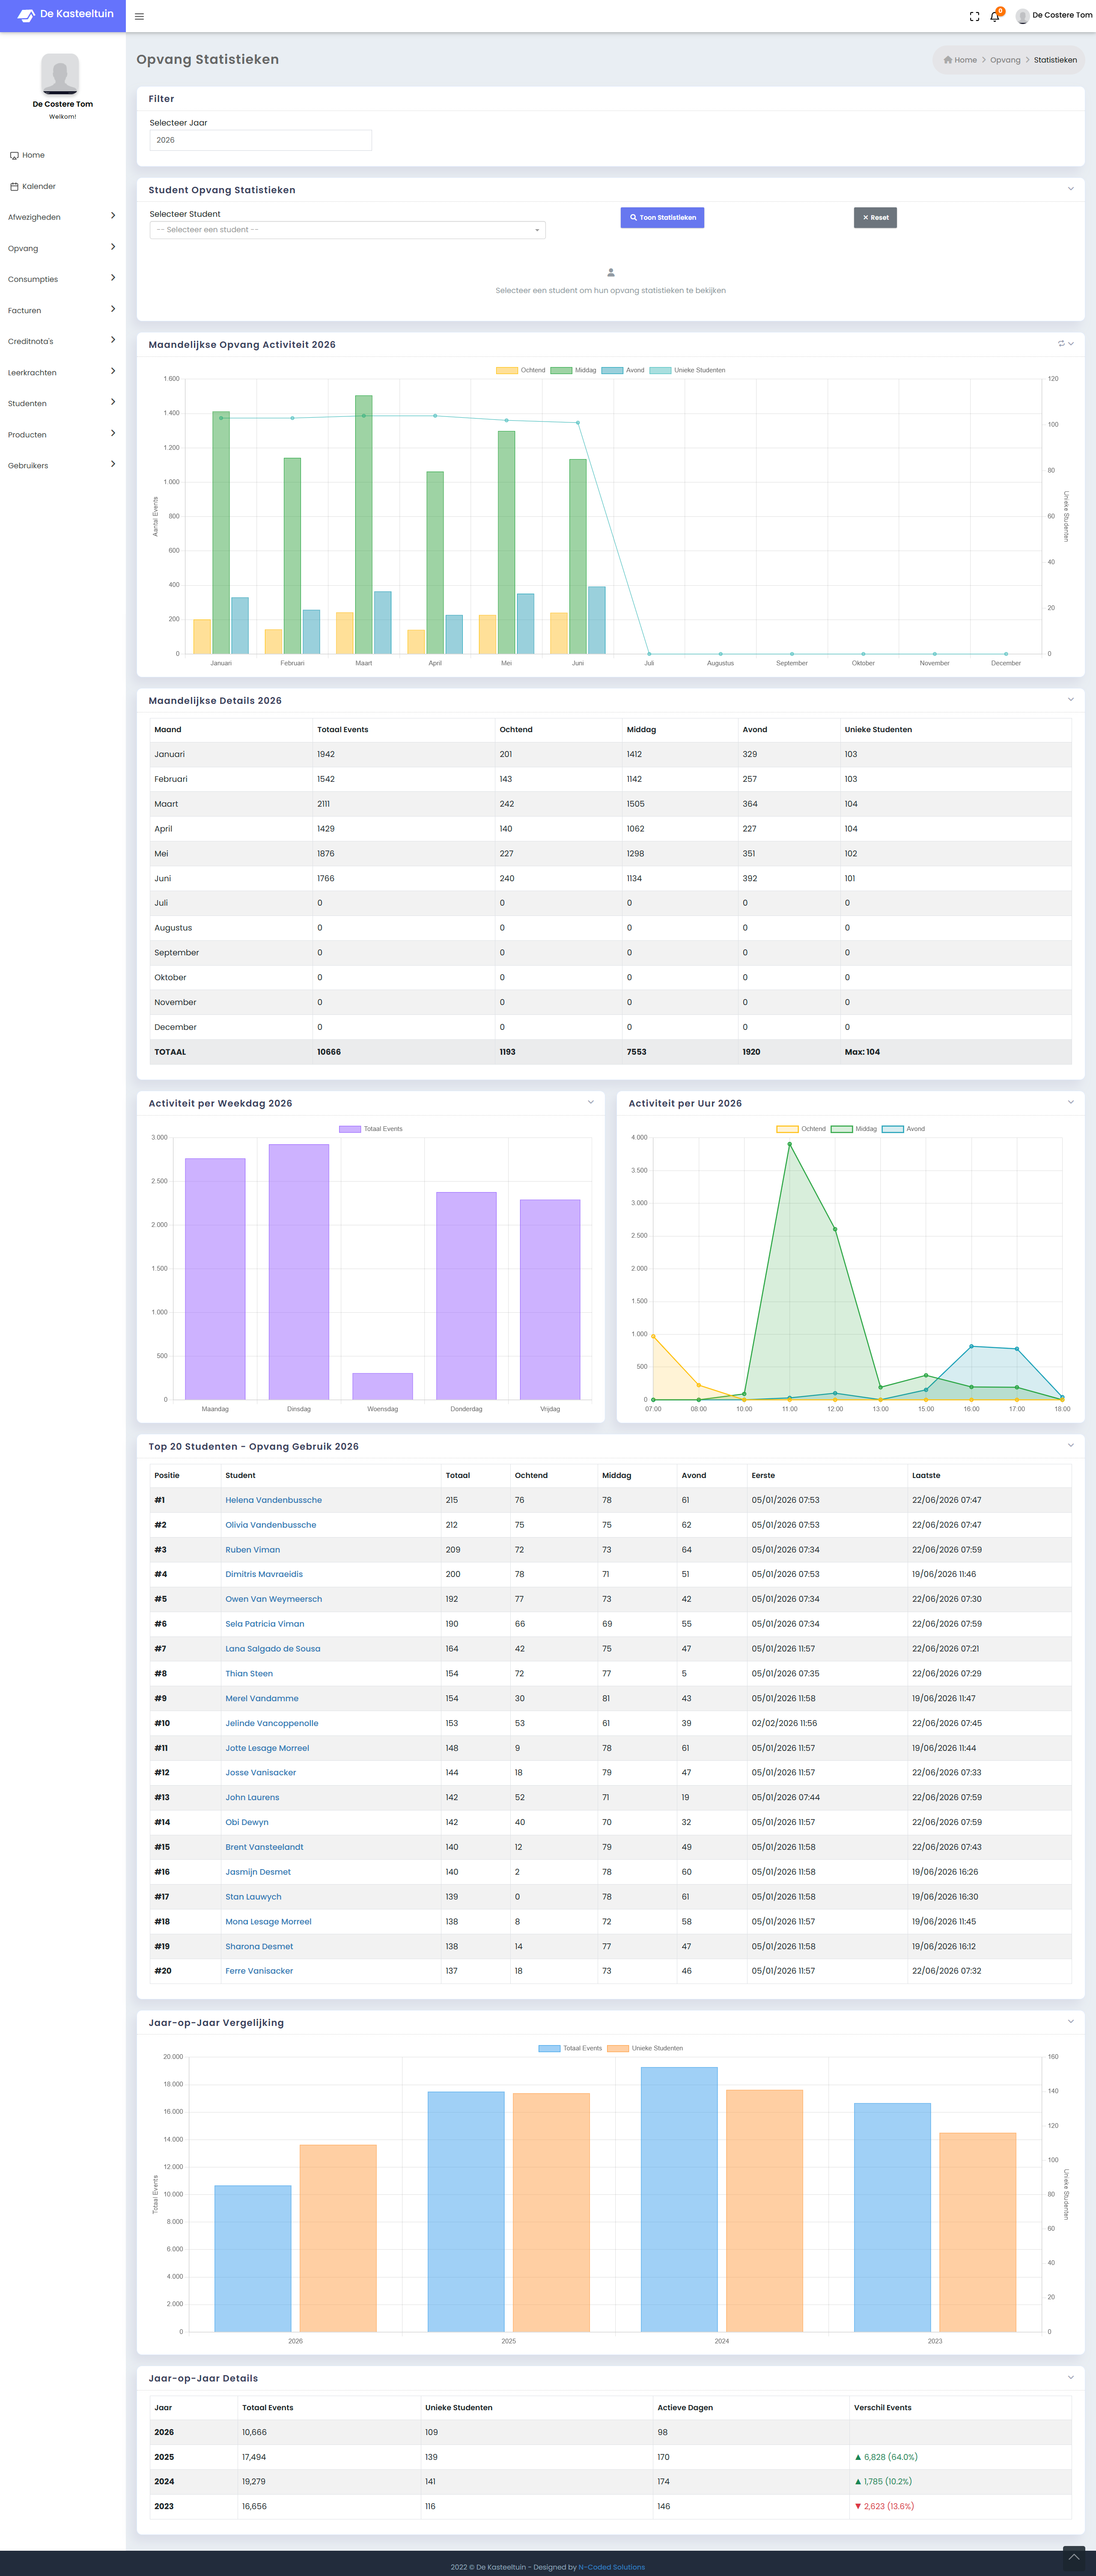1096x2576 pixels.
Task: Click the Toon Statistieken button
Action: point(662,217)
